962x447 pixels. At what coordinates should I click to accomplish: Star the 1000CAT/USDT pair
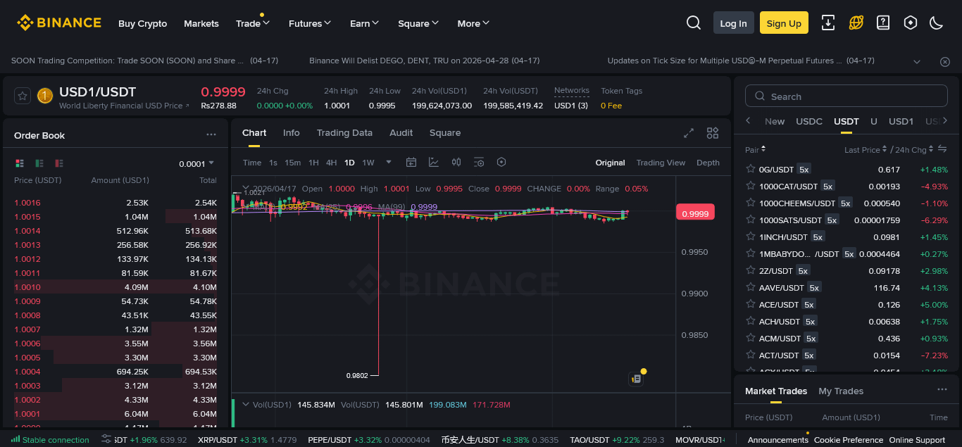tap(751, 186)
